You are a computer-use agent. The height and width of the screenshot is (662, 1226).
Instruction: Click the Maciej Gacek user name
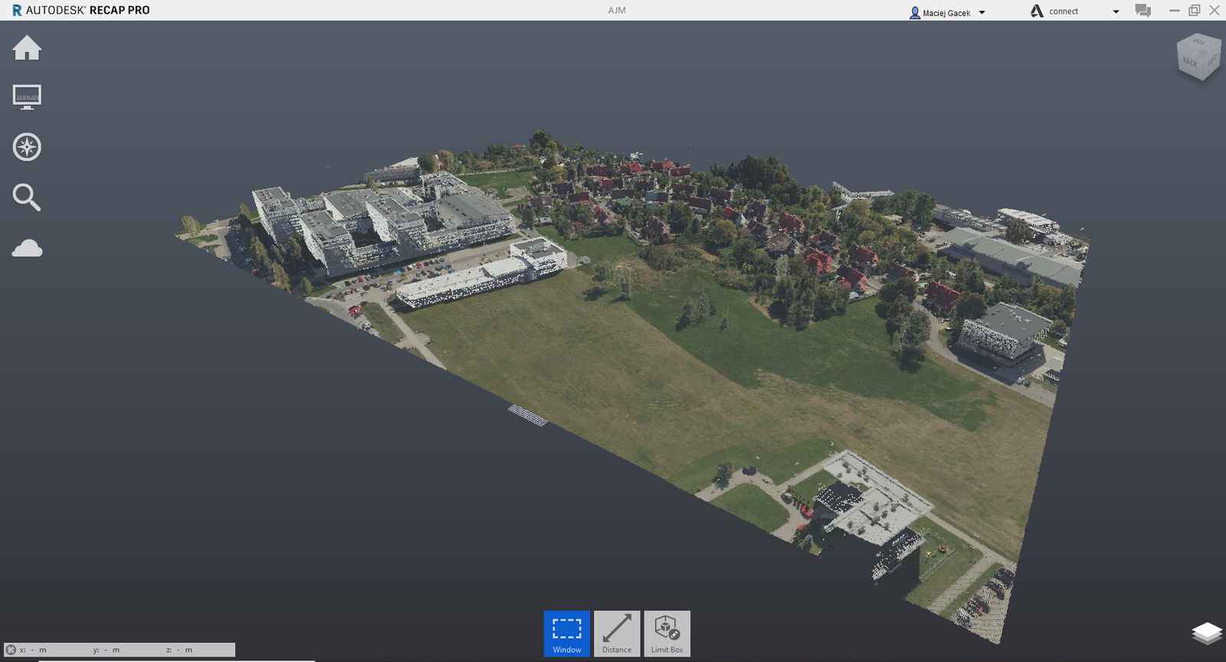pos(946,13)
